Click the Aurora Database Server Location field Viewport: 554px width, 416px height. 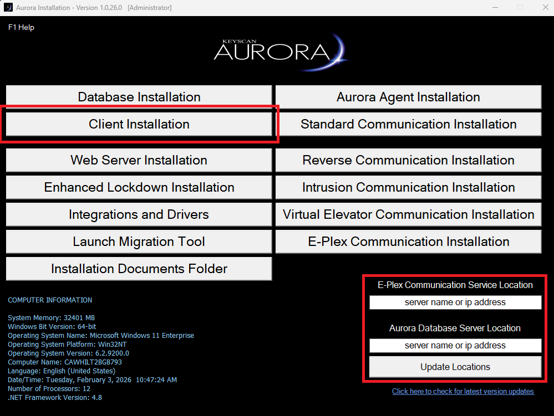[x=455, y=346]
